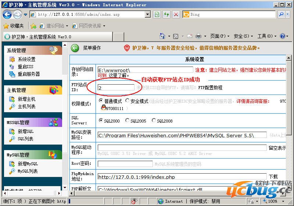Screen dimensions: 294x206
Task: Click sidebar frame scroll down arrow
Action: (x=65, y=188)
